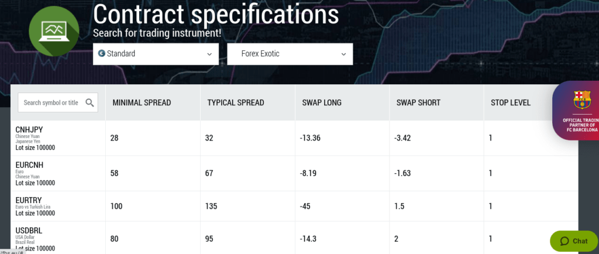Click the magnifier icon in search box
This screenshot has height=254, width=599.
point(89,102)
